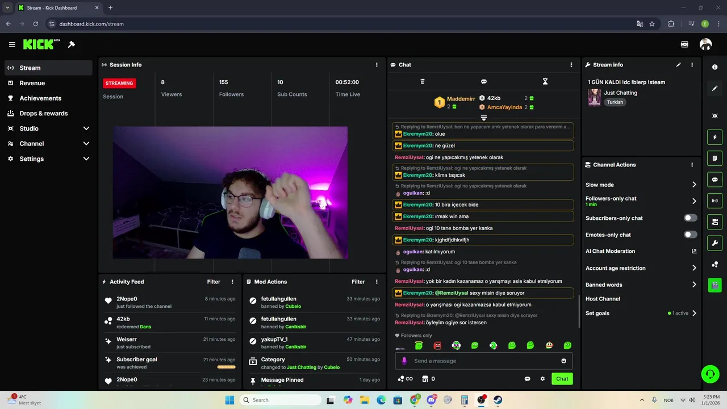Toggle Emotes-only chat switch
The width and height of the screenshot is (727, 409).
(x=691, y=235)
